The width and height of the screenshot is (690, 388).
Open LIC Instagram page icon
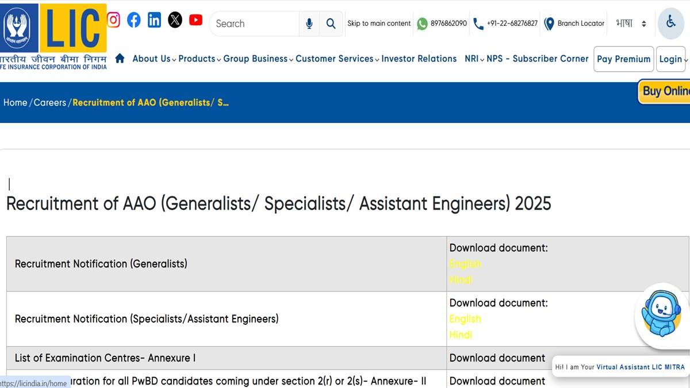(x=114, y=20)
